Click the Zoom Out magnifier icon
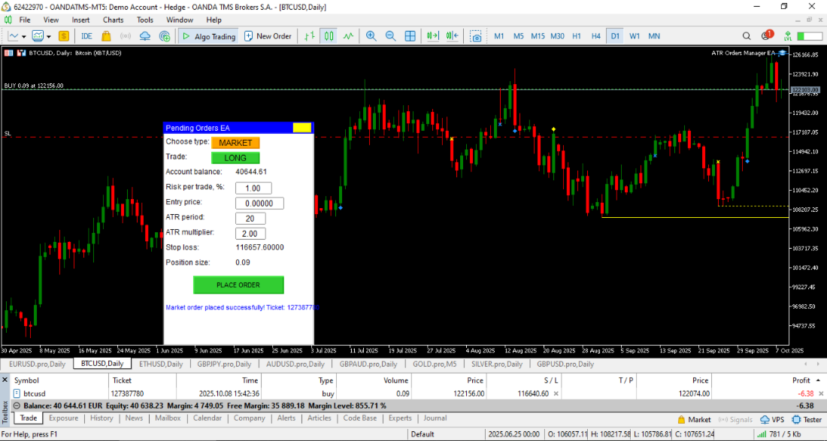This screenshot has width=827, height=441. tap(390, 35)
